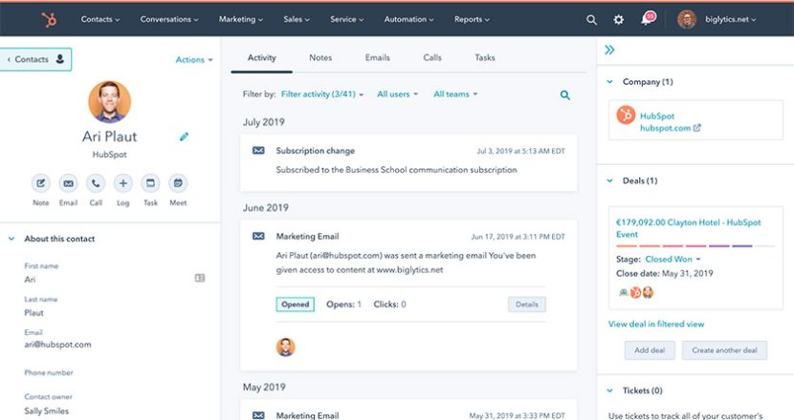Click the Note icon under Ari Plaut
The image size is (794, 420).
coord(41,183)
